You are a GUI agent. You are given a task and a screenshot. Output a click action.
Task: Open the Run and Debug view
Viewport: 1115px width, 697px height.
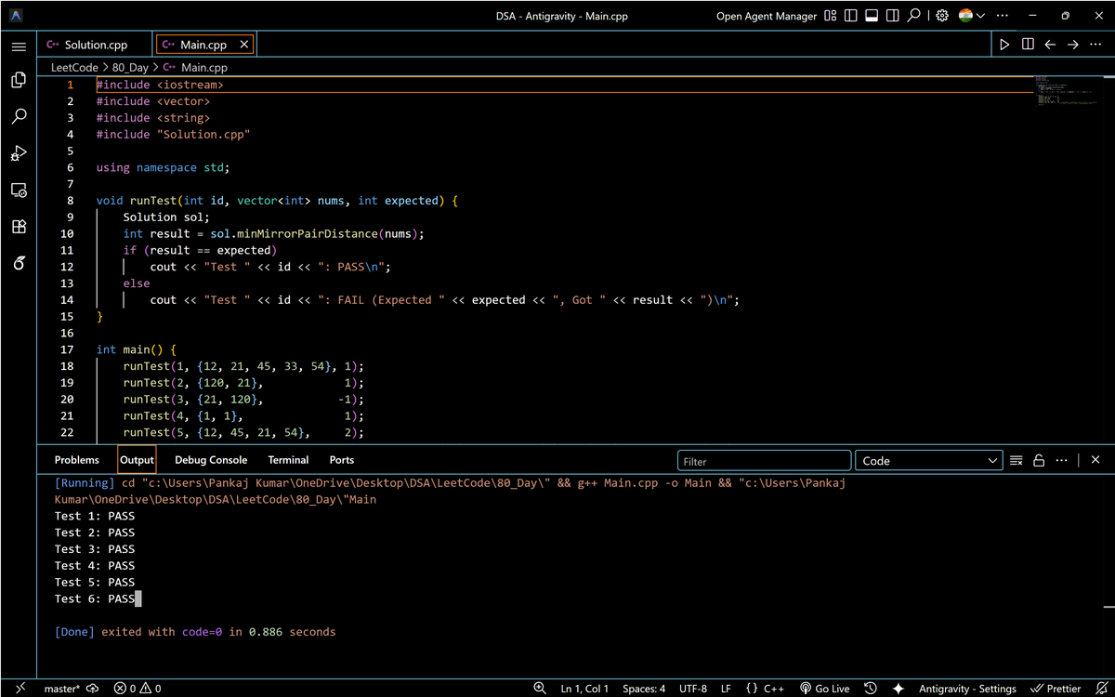point(19,152)
